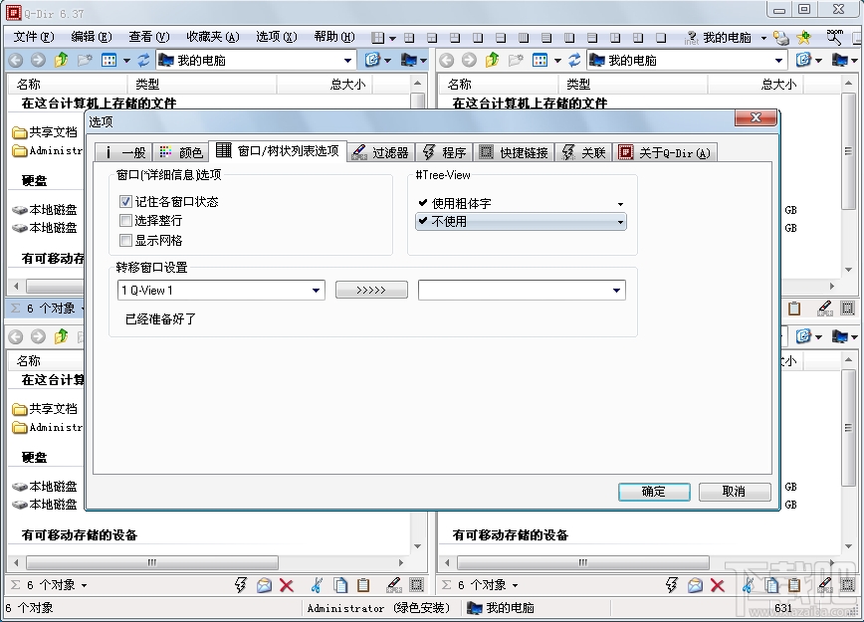Enable 显示网格 checkbox
The image size is (864, 622).
[x=125, y=240]
